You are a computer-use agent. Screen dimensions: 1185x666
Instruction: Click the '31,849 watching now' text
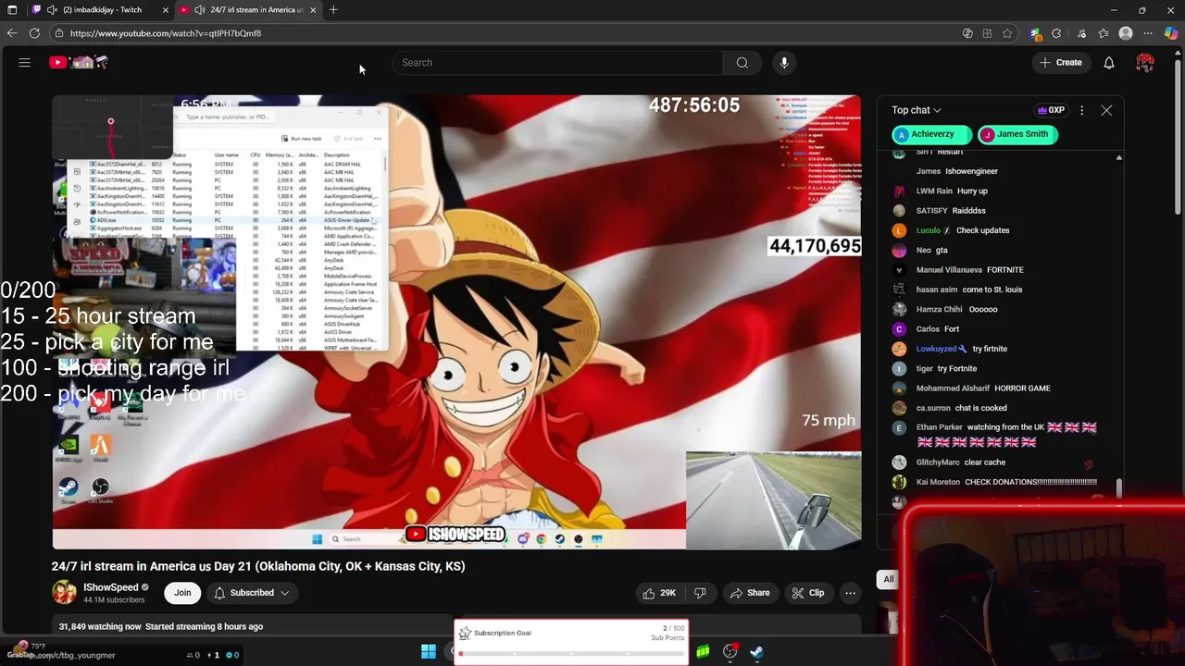(100, 626)
